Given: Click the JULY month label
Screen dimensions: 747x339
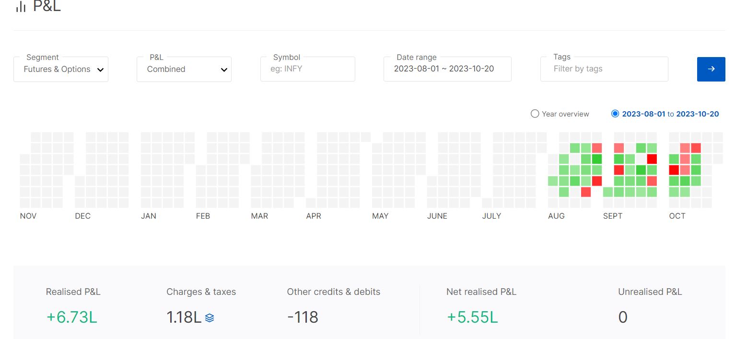Looking at the screenshot, I should pyautogui.click(x=491, y=216).
